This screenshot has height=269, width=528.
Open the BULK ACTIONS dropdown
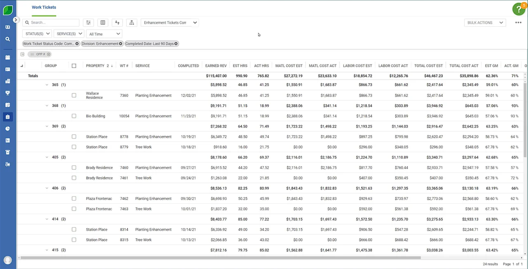pyautogui.click(x=485, y=23)
